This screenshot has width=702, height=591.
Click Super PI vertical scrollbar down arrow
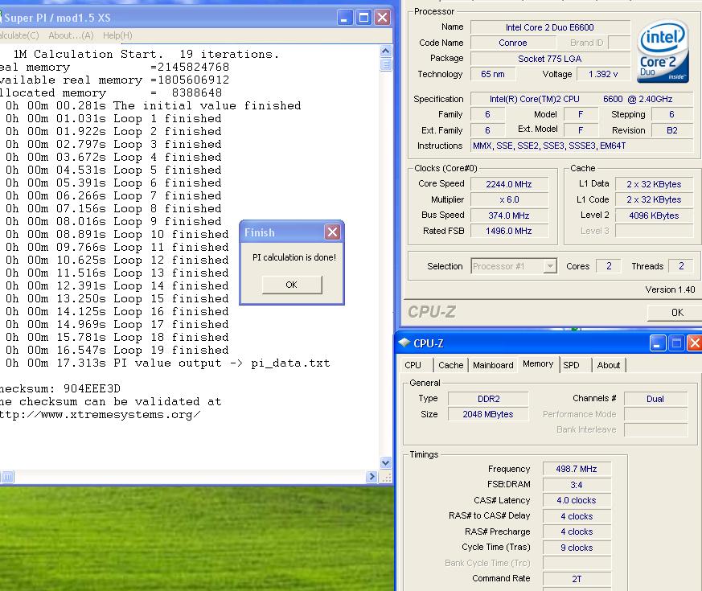coord(385,462)
